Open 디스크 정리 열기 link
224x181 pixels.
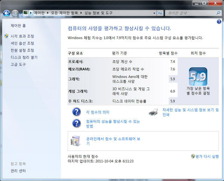click(x=24, y=57)
